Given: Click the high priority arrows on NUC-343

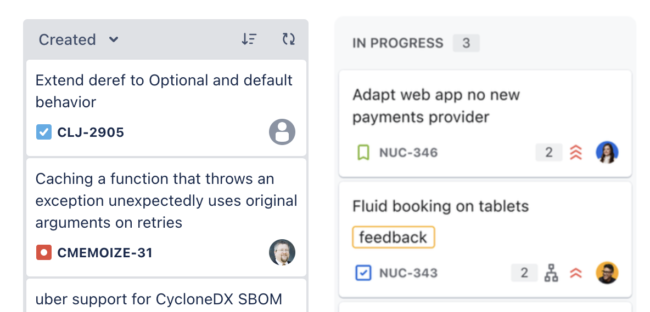Looking at the screenshot, I should point(576,273).
